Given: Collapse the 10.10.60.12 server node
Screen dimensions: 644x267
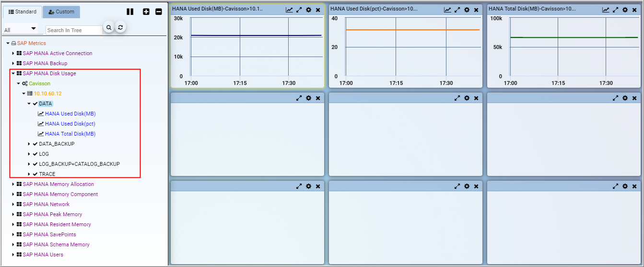Looking at the screenshot, I should [x=24, y=93].
